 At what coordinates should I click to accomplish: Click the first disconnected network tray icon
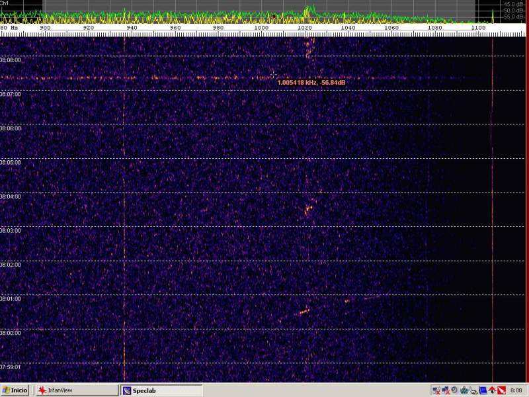pos(437,390)
